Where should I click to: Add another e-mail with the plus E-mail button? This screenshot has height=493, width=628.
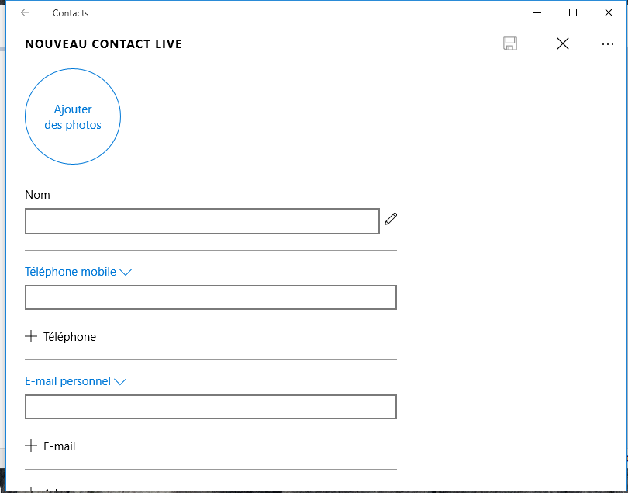click(50, 446)
